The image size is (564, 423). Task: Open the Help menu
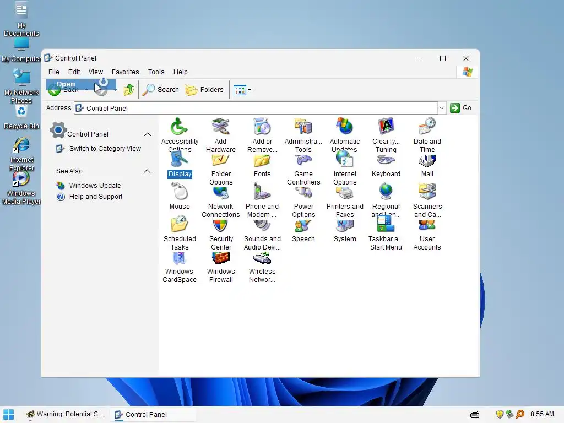coord(180,72)
